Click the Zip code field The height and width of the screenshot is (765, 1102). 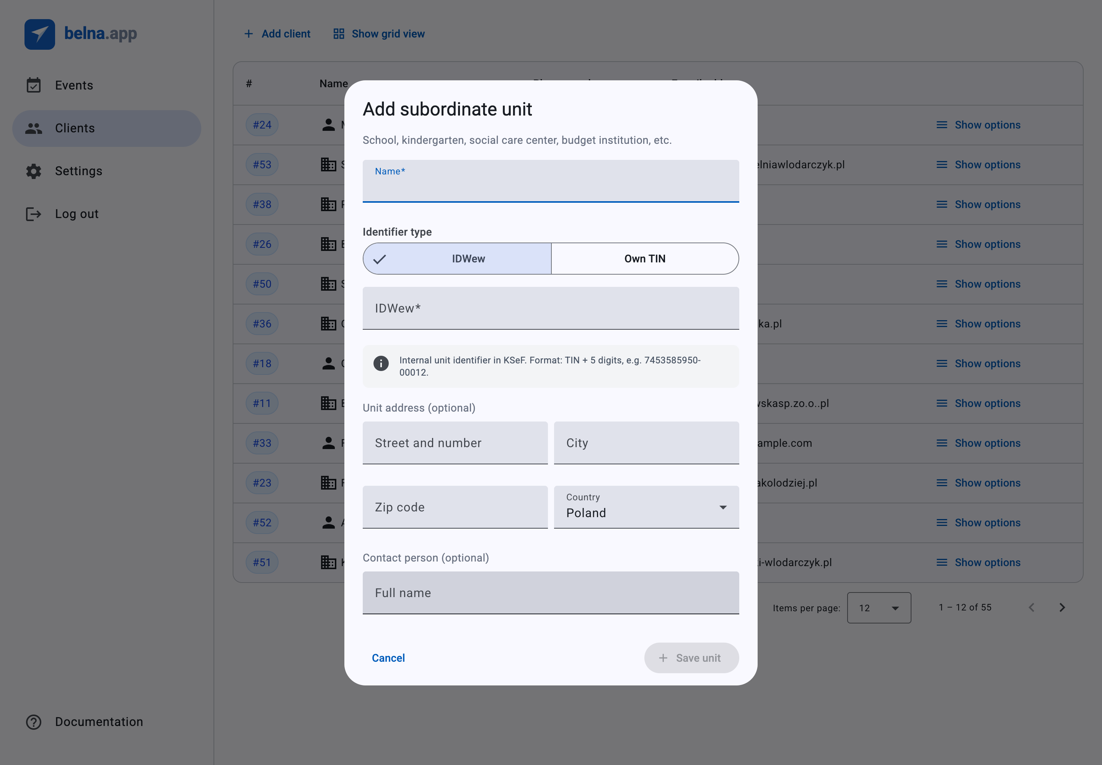click(x=455, y=507)
